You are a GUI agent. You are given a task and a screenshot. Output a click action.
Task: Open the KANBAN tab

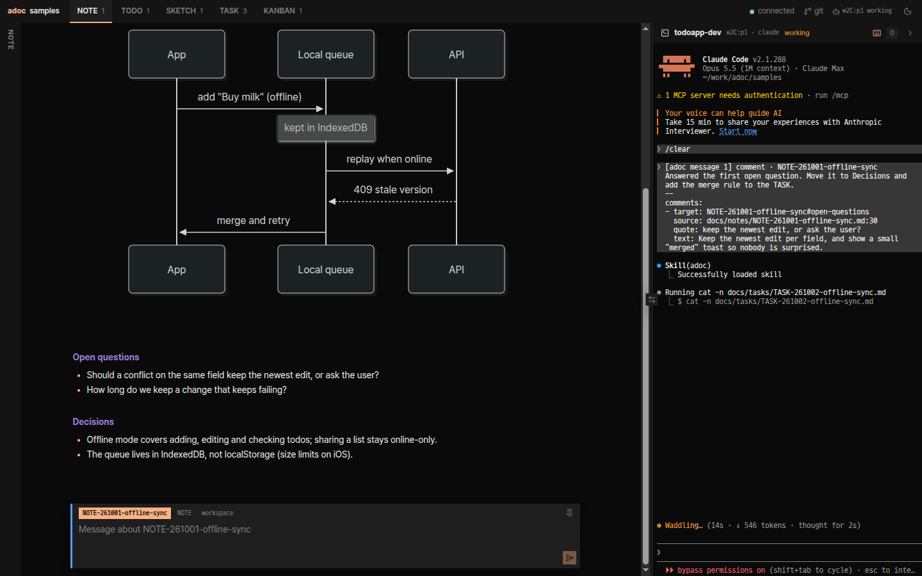282,11
